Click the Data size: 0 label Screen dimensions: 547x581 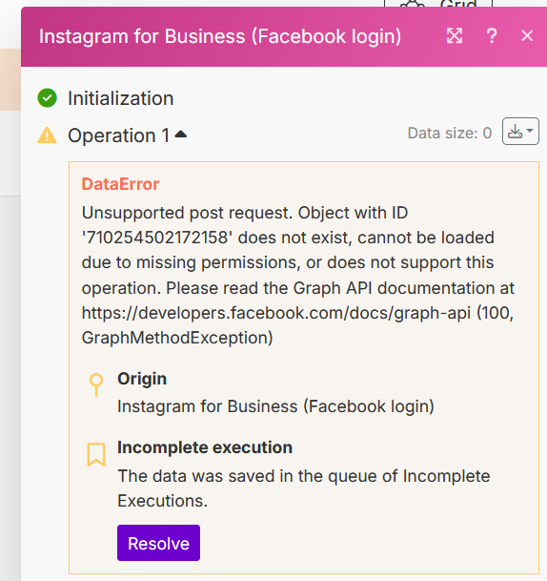pos(449,133)
